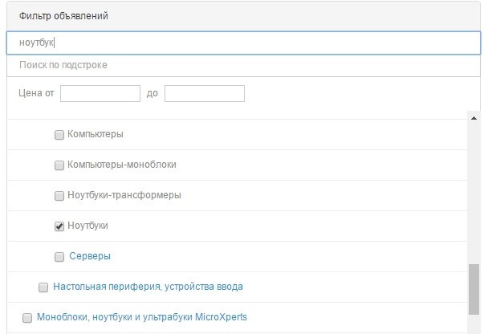Click the 'Ноутбуки-трансформеры' label text
This screenshot has width=484, height=334.
coord(124,195)
